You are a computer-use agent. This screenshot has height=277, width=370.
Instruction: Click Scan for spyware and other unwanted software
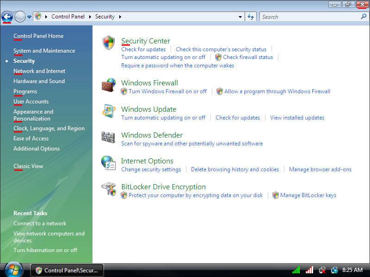click(x=192, y=144)
